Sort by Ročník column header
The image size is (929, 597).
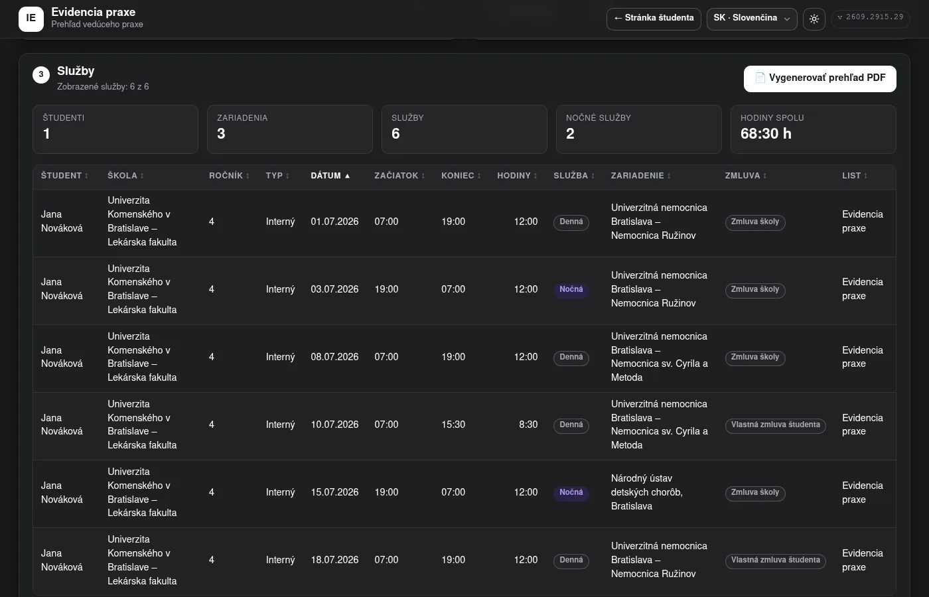pyautogui.click(x=230, y=176)
